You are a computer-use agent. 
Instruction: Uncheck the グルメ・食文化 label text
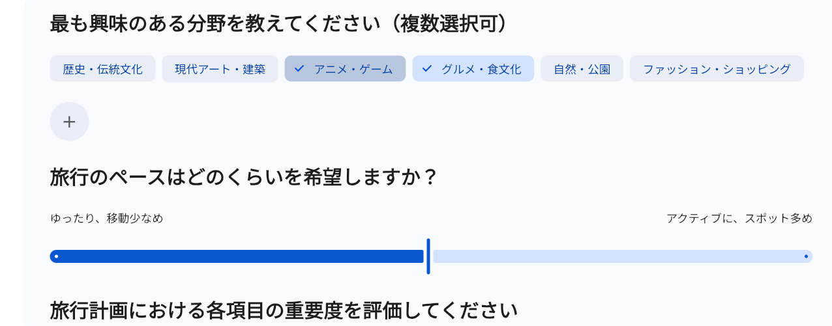click(x=481, y=69)
